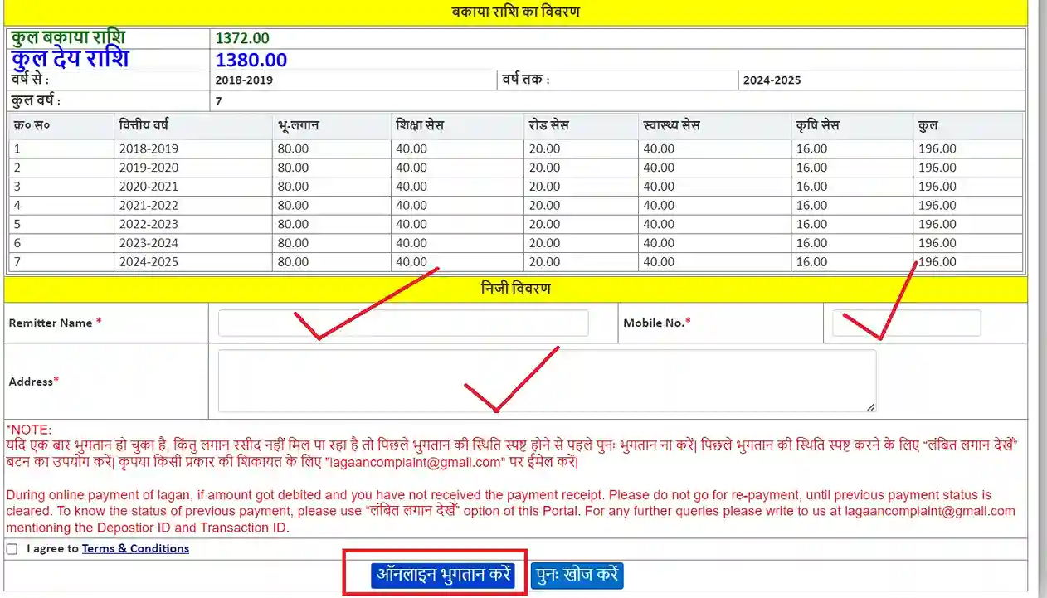
Task: Select the 2021-2022 financial year cell
Action: (x=149, y=206)
